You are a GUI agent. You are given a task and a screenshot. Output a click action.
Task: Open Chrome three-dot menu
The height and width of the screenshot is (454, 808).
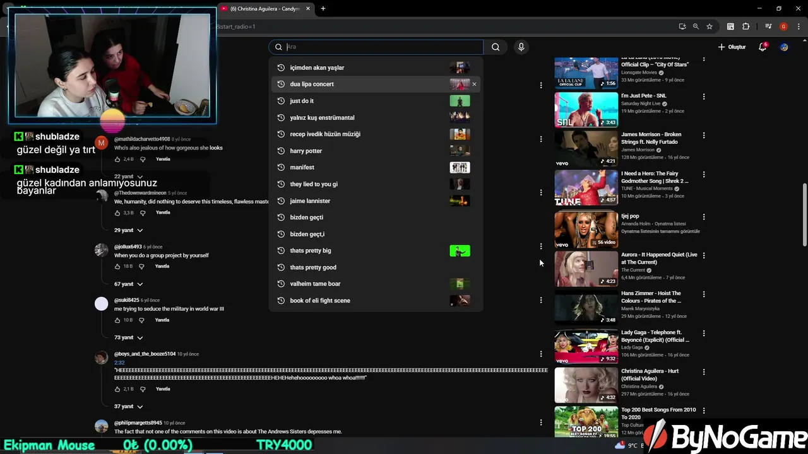(x=799, y=26)
